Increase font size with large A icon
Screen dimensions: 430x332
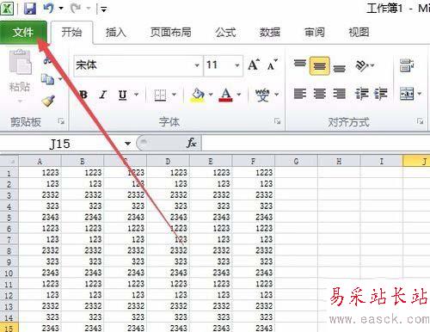(254, 65)
